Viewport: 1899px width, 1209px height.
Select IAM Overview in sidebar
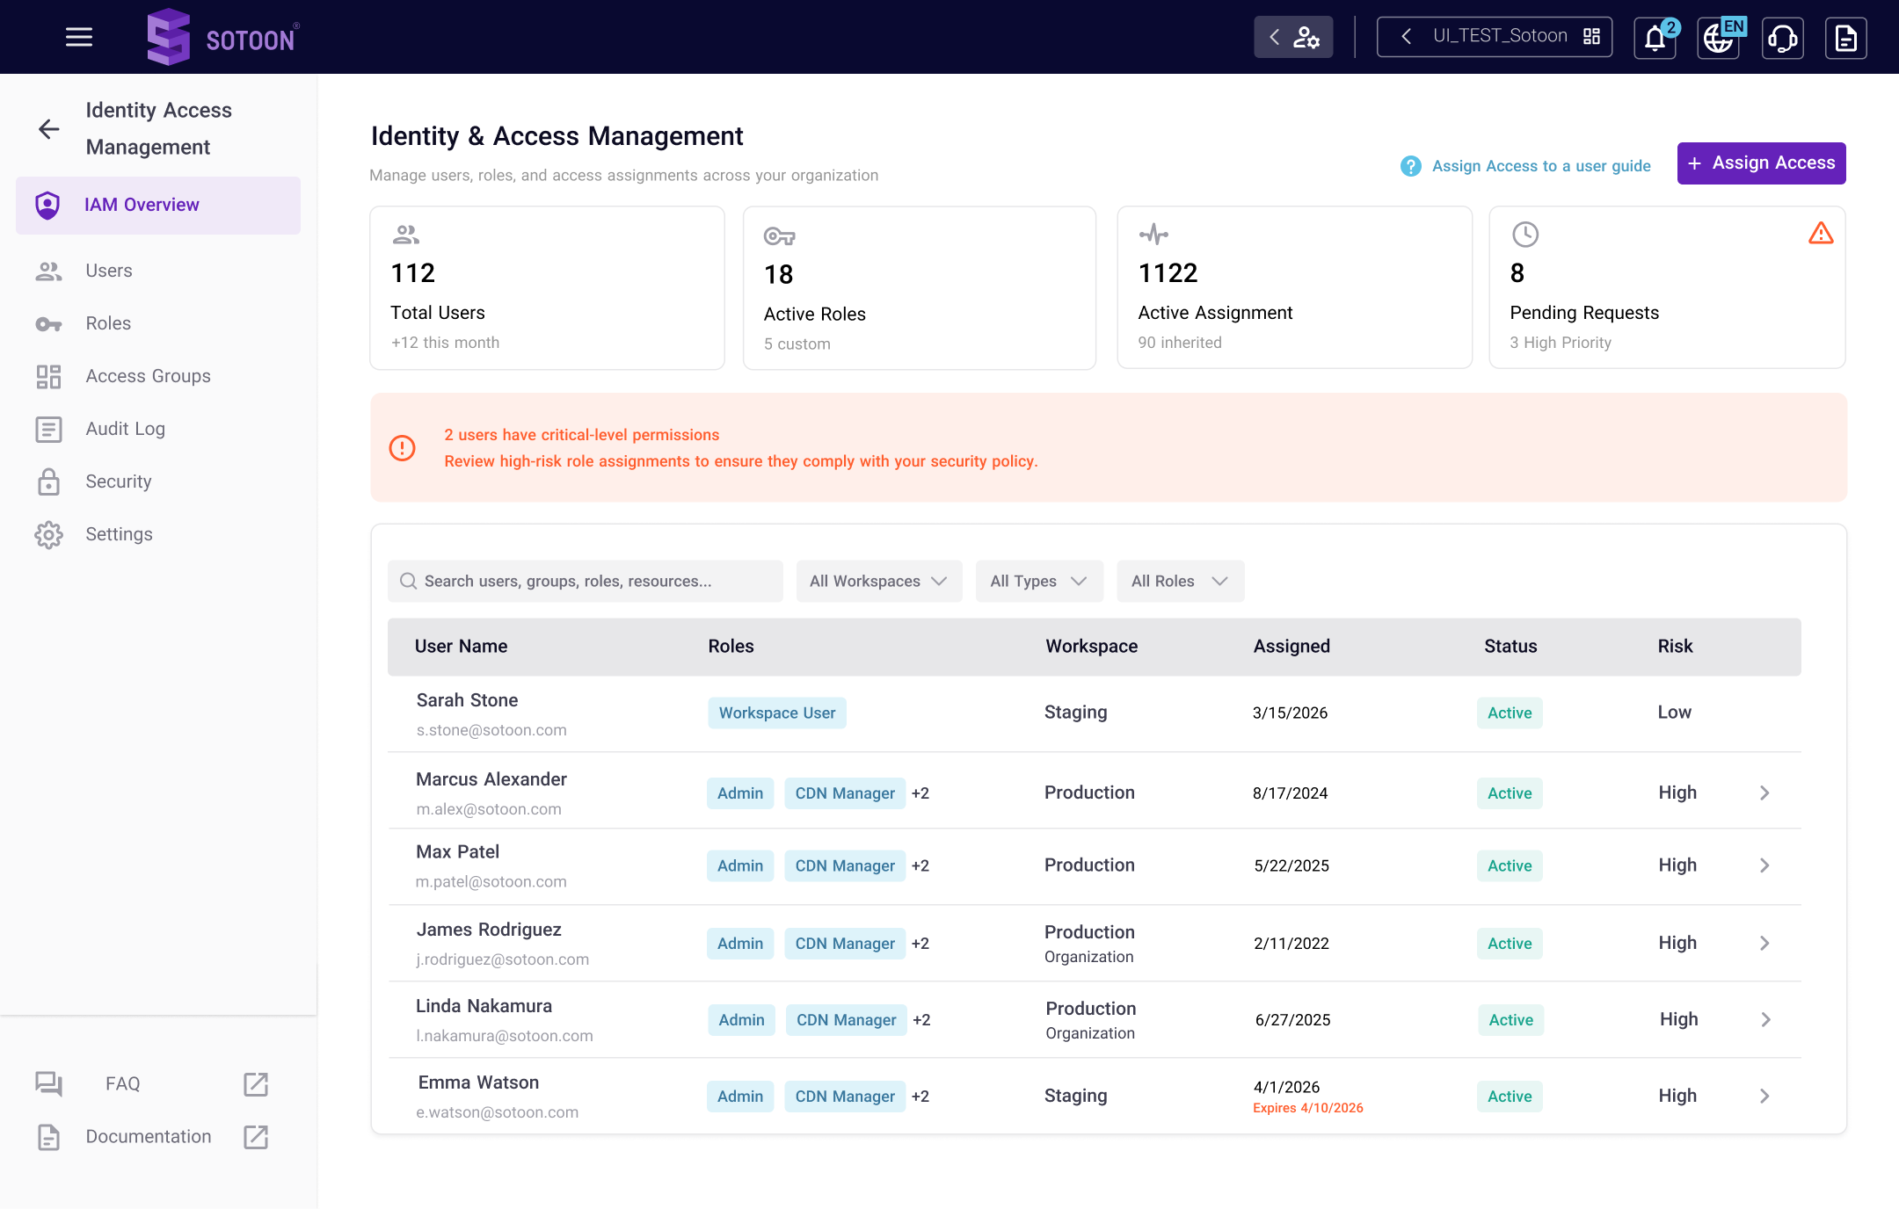pos(158,205)
